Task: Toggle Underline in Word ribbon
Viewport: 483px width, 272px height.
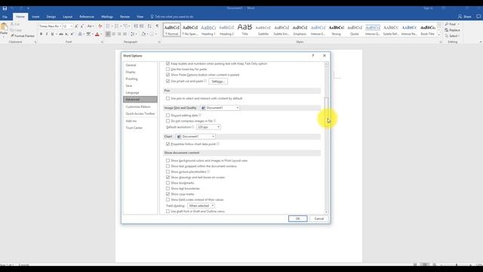Action: click(52, 34)
